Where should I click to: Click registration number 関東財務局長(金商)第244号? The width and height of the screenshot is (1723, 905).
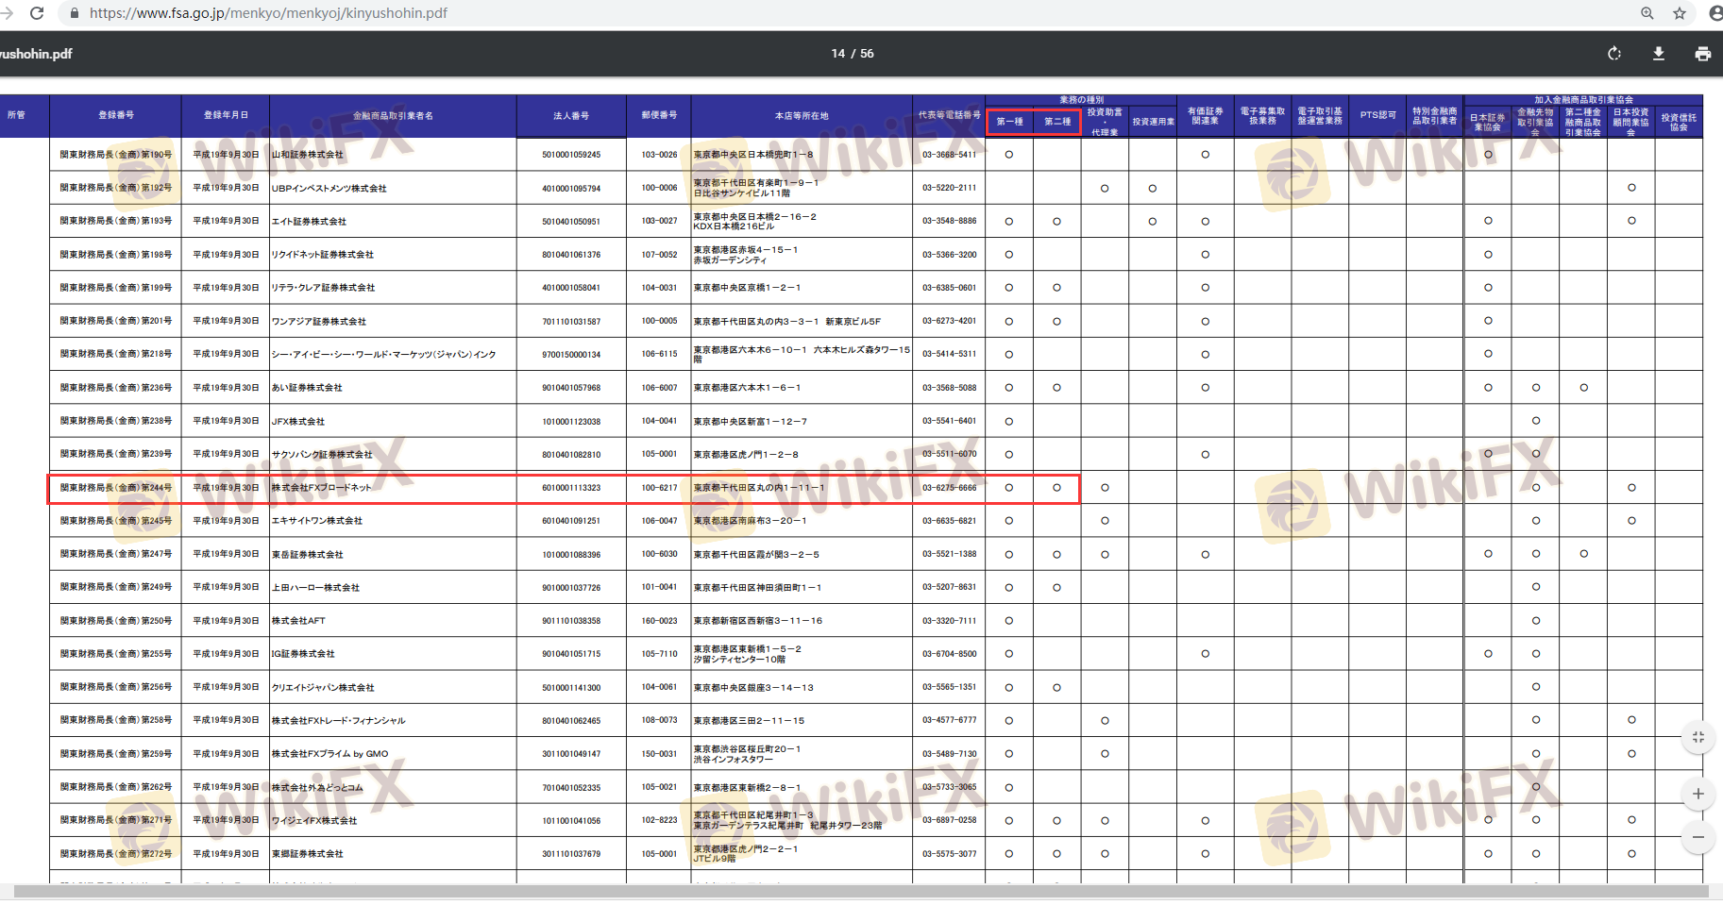[x=115, y=488]
